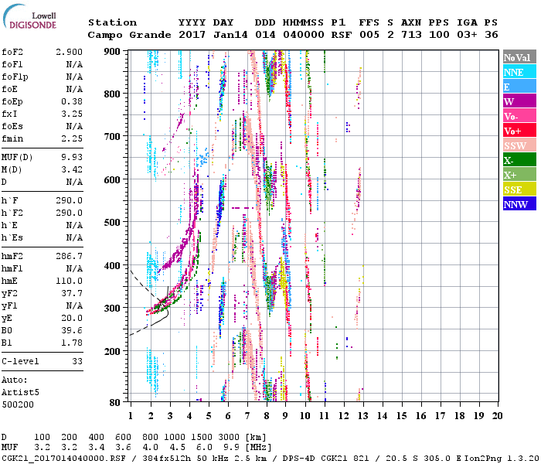Click the Lowell Digisonde logo

pyautogui.click(x=29, y=17)
